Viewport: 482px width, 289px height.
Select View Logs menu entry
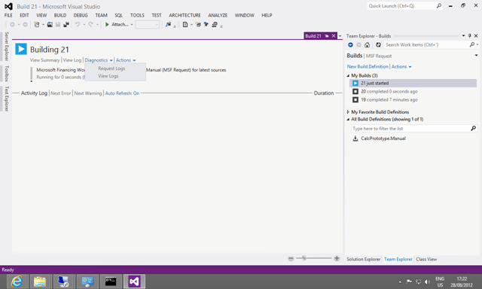[108, 76]
